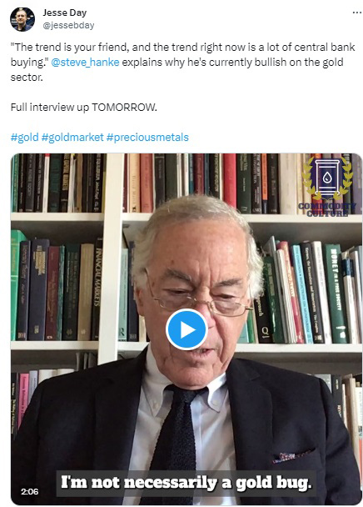This screenshot has width=363, height=507.
Task: Click the tweet text quoting the trend
Action: click(182, 62)
